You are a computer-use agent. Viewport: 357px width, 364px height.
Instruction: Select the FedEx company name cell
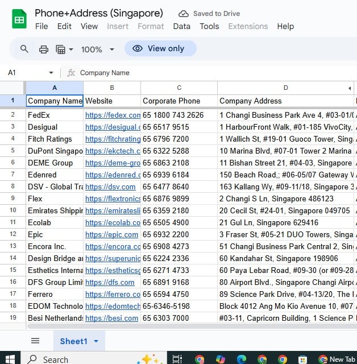(55, 115)
